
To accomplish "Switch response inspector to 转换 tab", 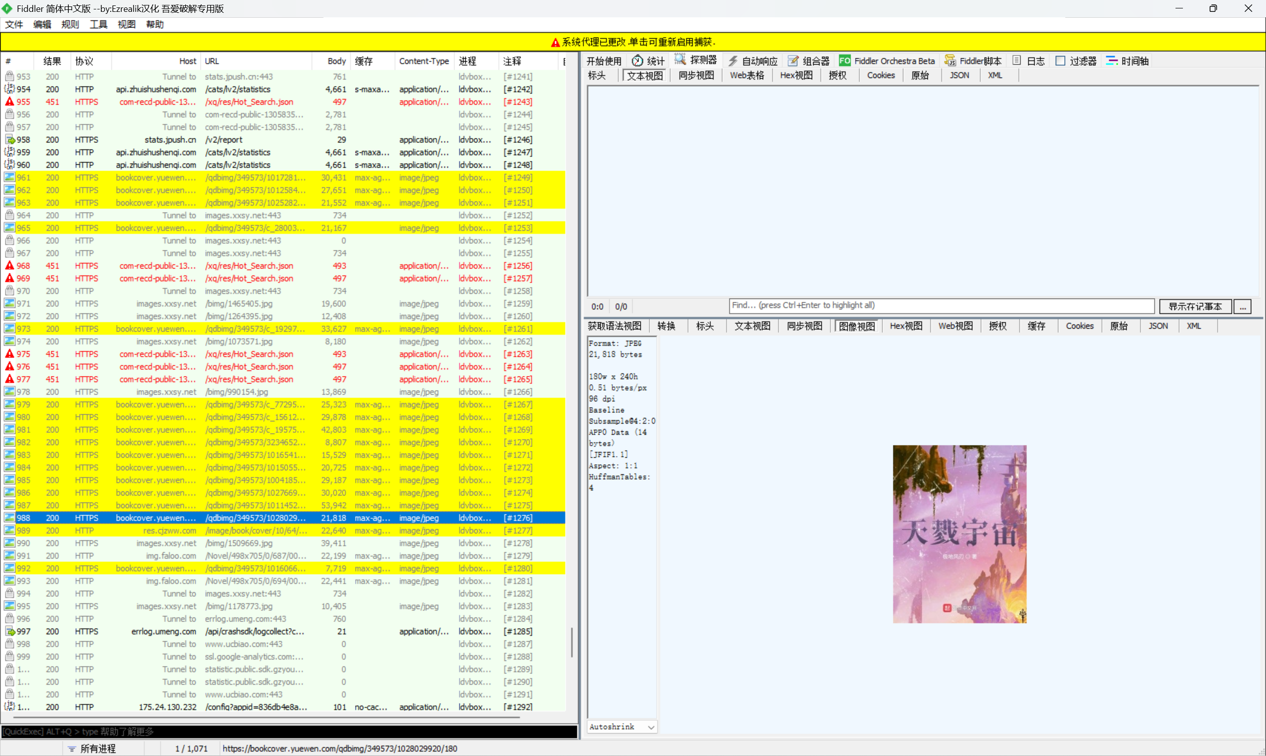I will tap(666, 326).
